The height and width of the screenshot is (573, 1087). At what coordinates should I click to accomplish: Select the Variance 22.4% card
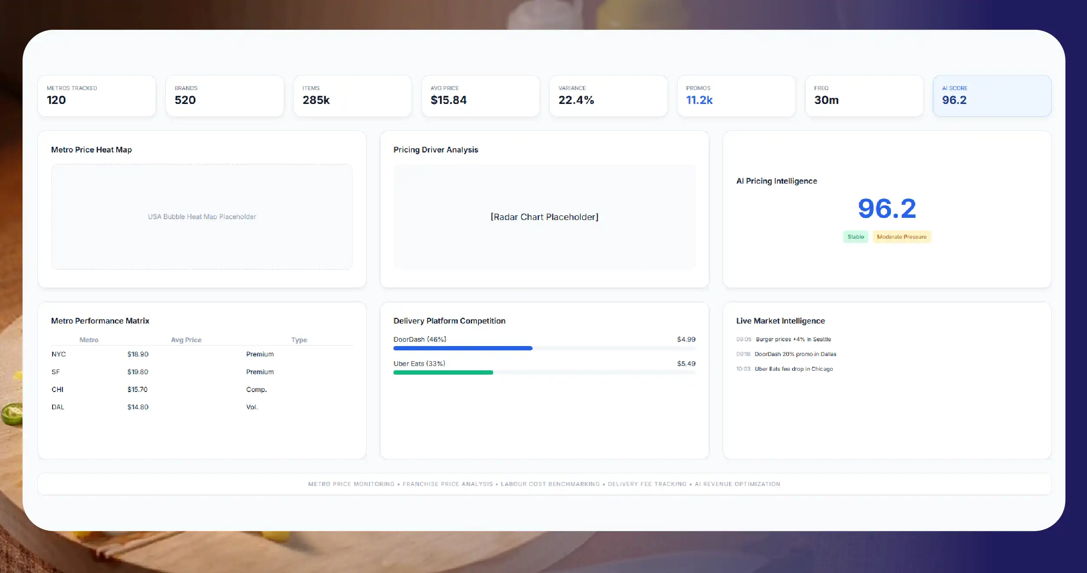(x=608, y=96)
